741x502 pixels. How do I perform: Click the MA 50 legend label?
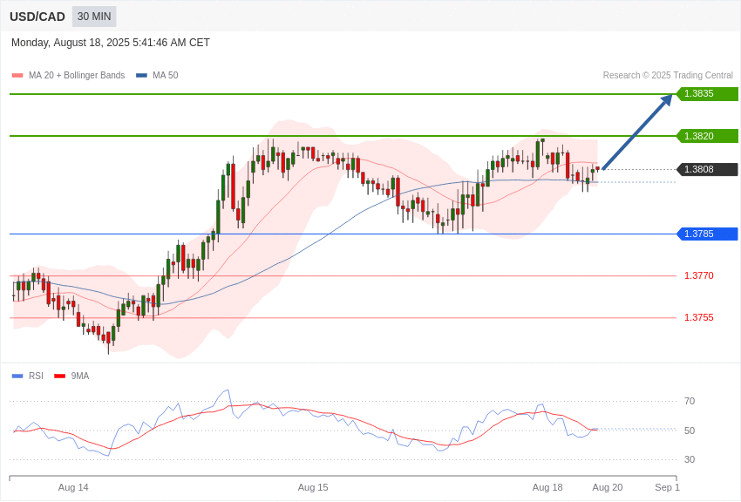(166, 76)
